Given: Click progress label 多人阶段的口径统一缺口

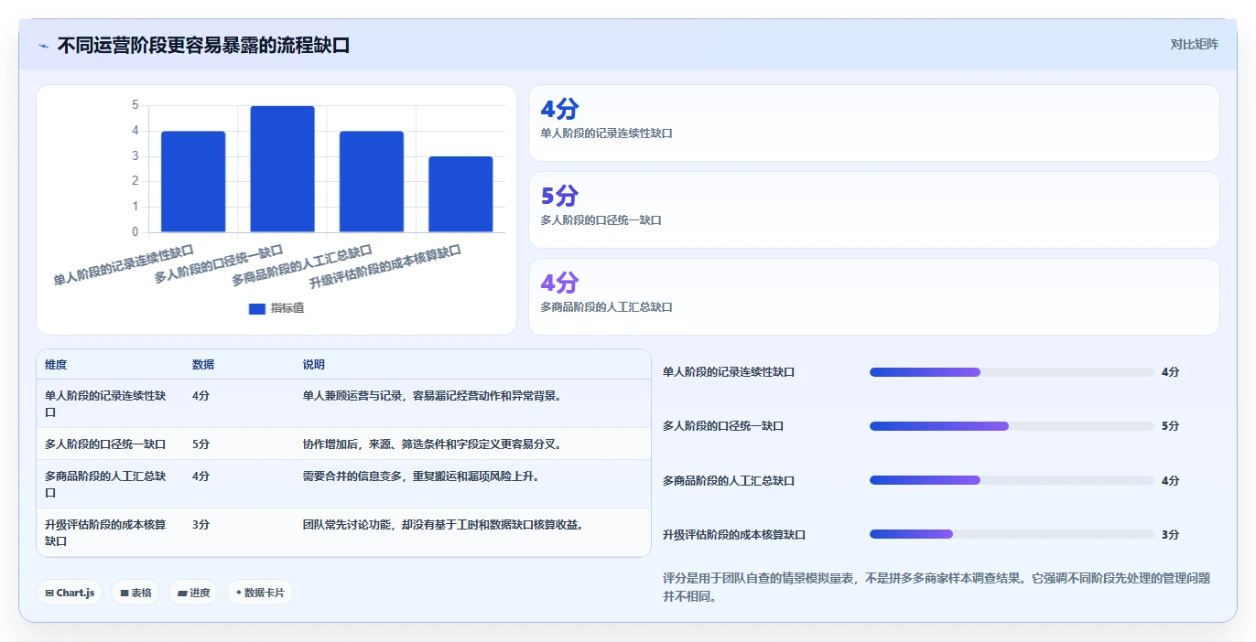Looking at the screenshot, I should tap(723, 426).
